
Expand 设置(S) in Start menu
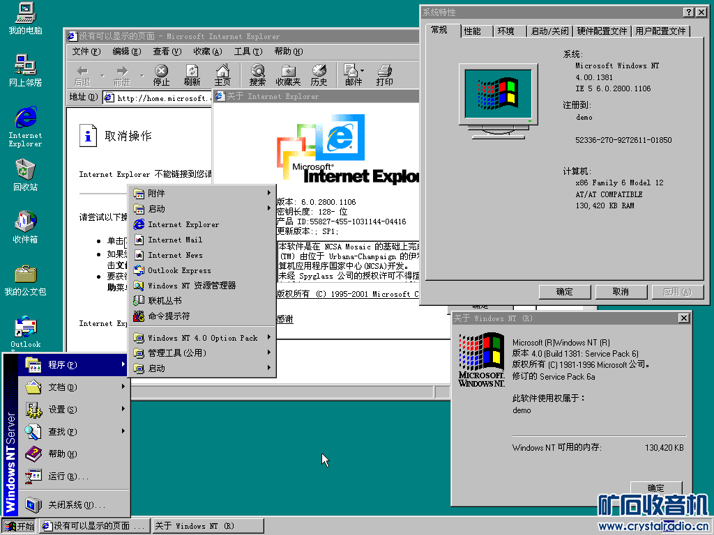[x=74, y=410]
